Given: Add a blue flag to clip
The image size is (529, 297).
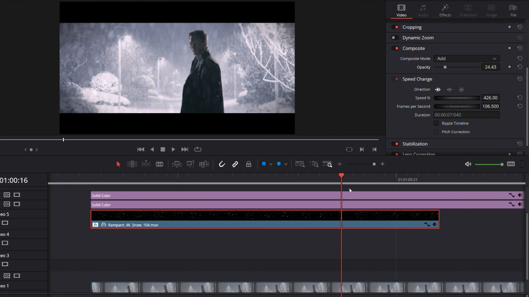Looking at the screenshot, I should (264, 164).
